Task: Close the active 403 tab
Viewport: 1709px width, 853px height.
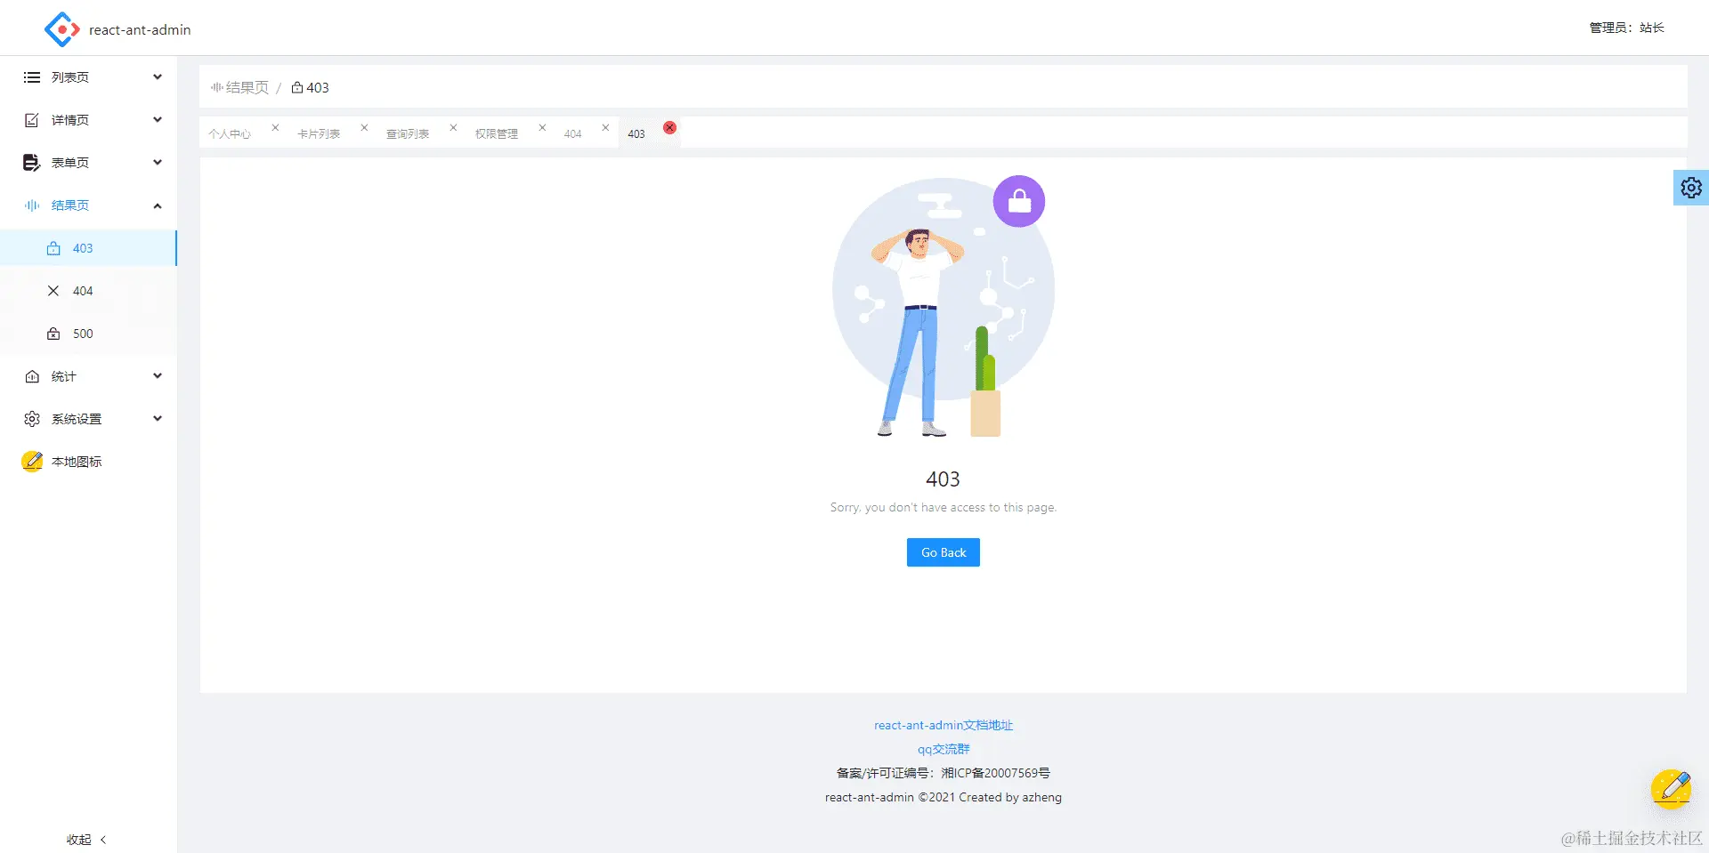Action: [669, 128]
